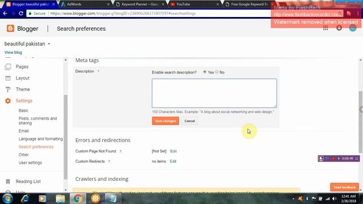The width and height of the screenshot is (363, 204).
Task: Open the media player taskbar icon
Action: click(x=43, y=198)
